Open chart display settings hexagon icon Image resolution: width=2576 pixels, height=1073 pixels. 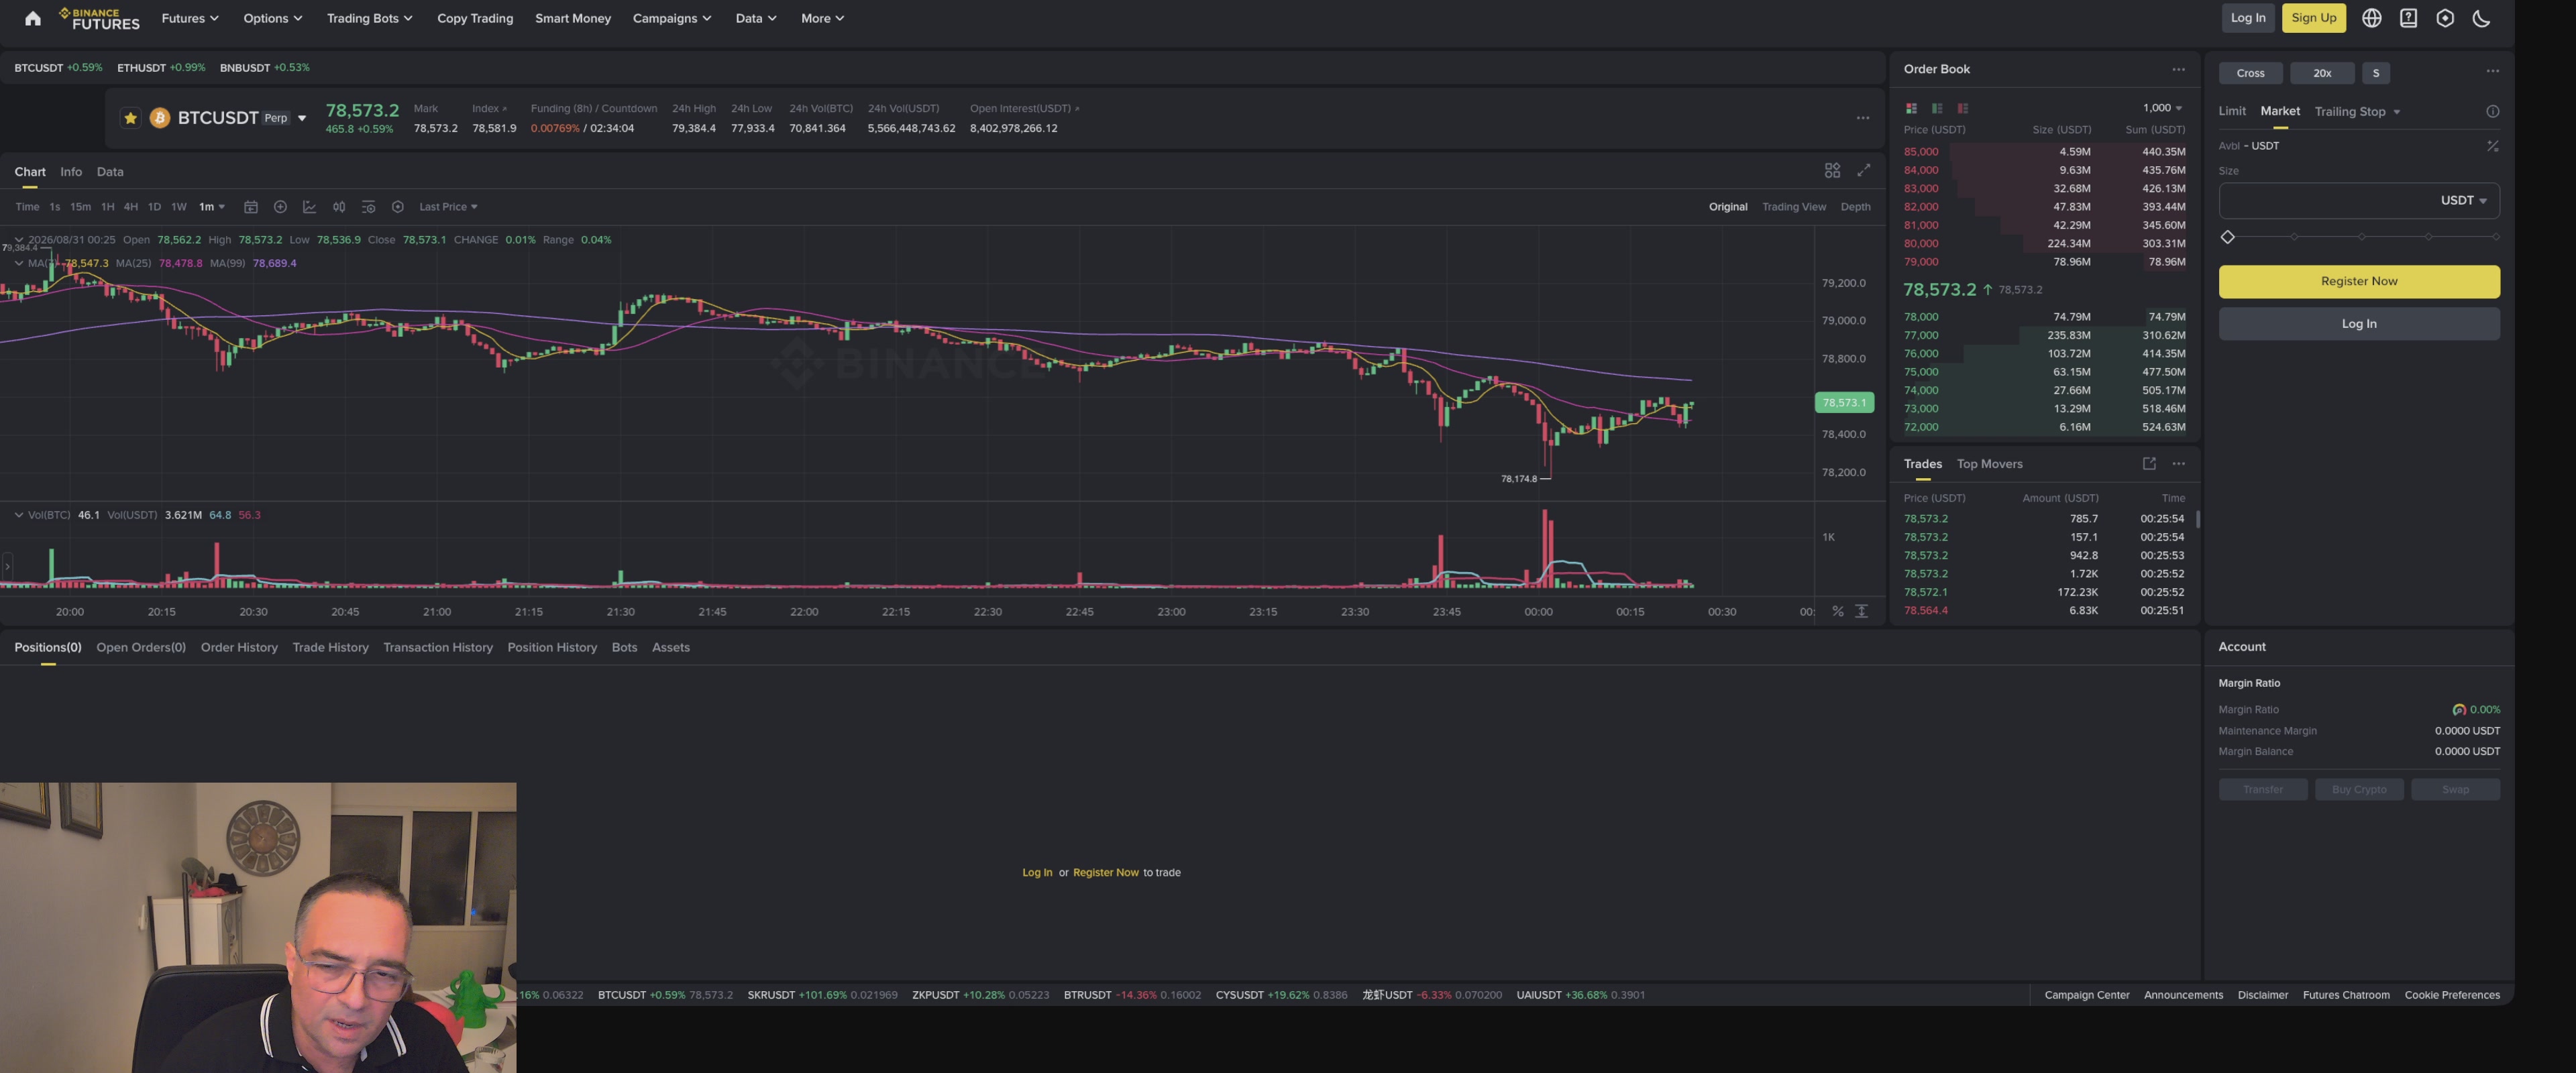[x=397, y=207]
